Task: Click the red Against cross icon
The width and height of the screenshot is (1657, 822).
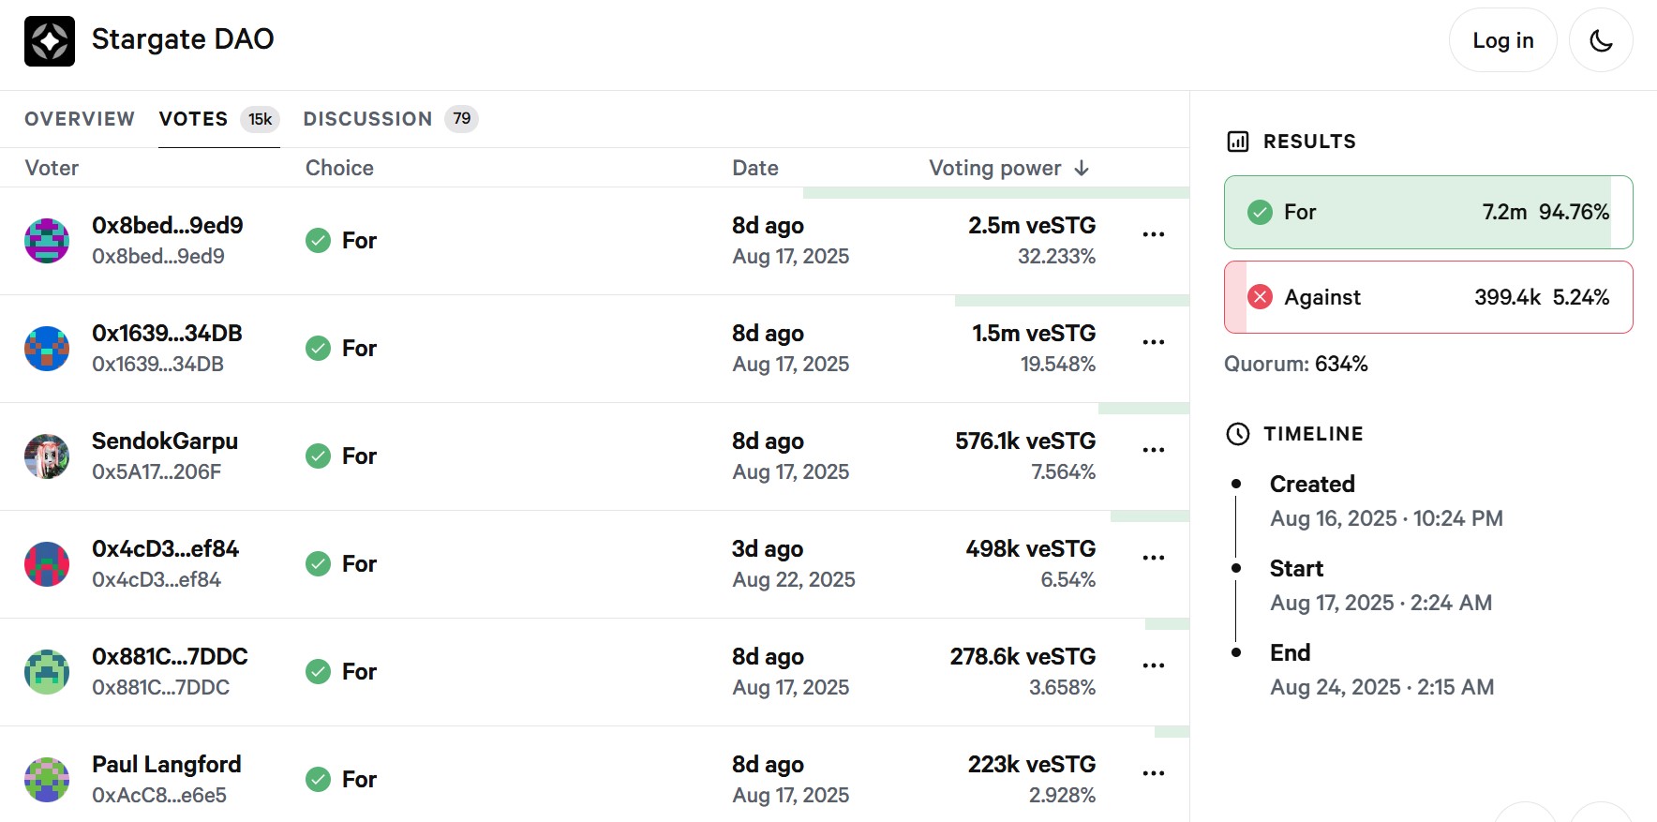Action: click(1260, 296)
